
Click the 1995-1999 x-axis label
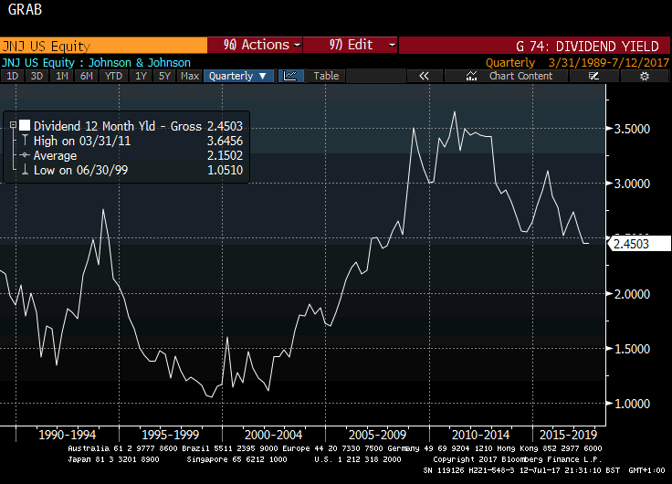click(x=171, y=435)
